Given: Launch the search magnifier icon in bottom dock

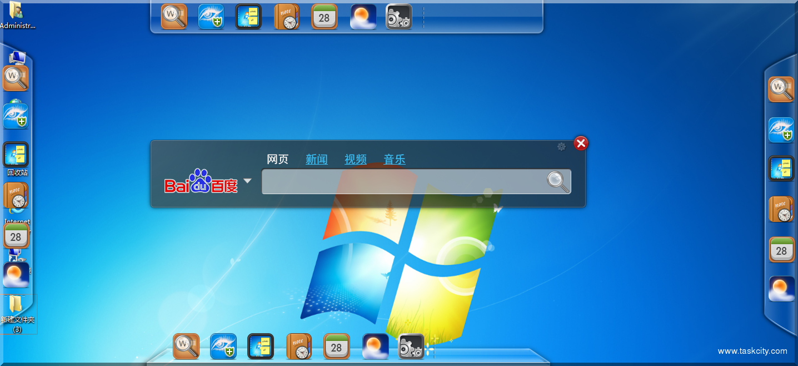Looking at the screenshot, I should click(186, 347).
